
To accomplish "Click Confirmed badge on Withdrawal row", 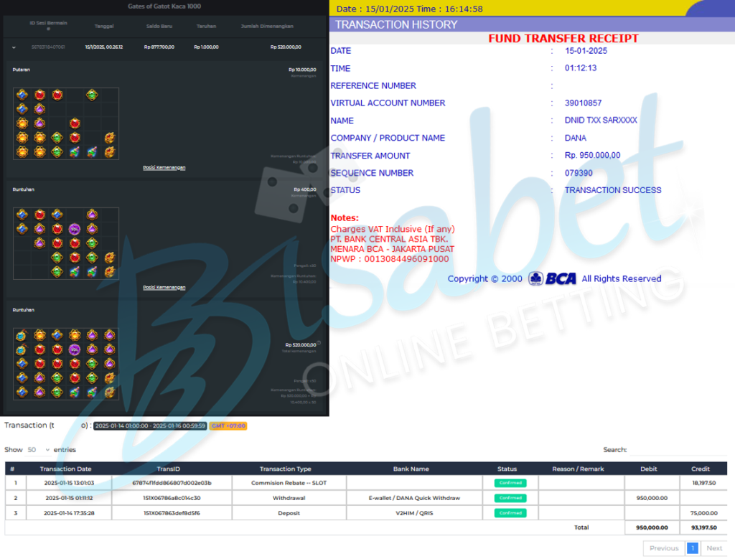I will point(510,498).
